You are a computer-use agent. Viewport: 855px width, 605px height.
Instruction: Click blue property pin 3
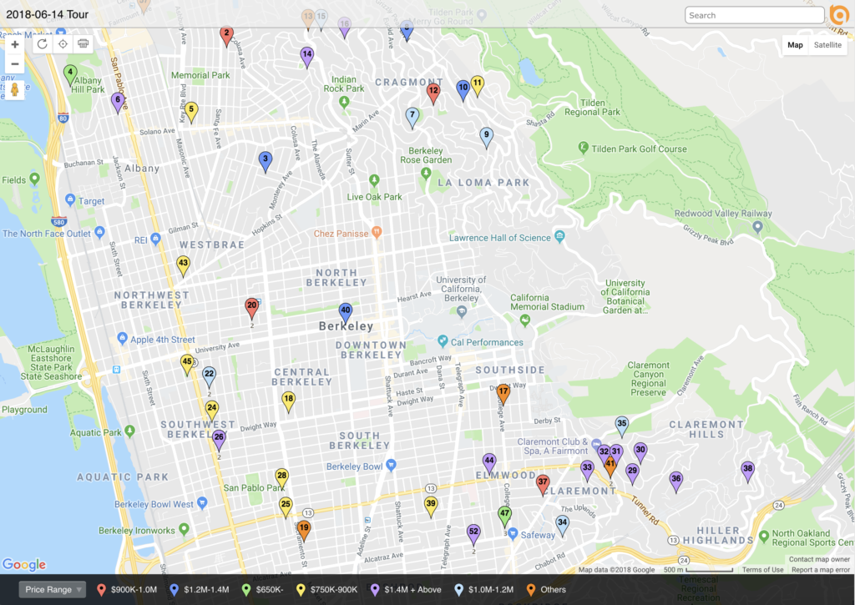[x=265, y=161]
